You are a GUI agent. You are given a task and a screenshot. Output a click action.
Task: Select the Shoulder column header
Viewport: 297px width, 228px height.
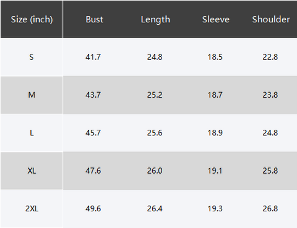pyautogui.click(x=271, y=19)
